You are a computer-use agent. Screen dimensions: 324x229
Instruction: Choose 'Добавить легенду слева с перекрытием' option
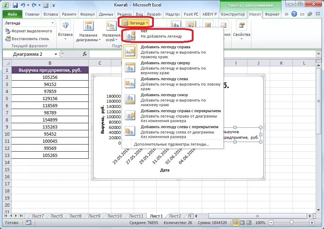tap(173, 132)
